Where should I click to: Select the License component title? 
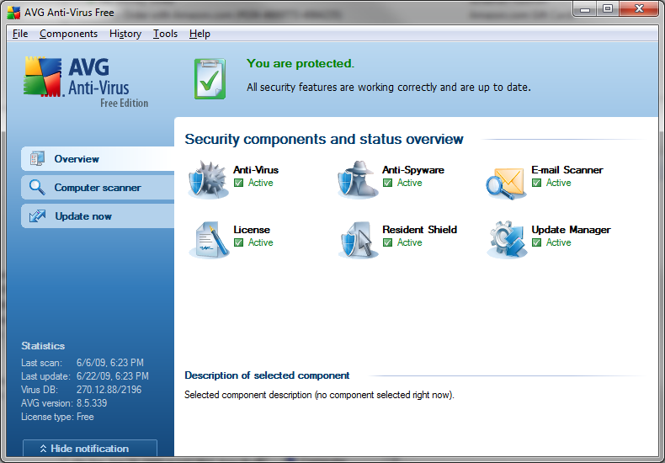click(252, 229)
